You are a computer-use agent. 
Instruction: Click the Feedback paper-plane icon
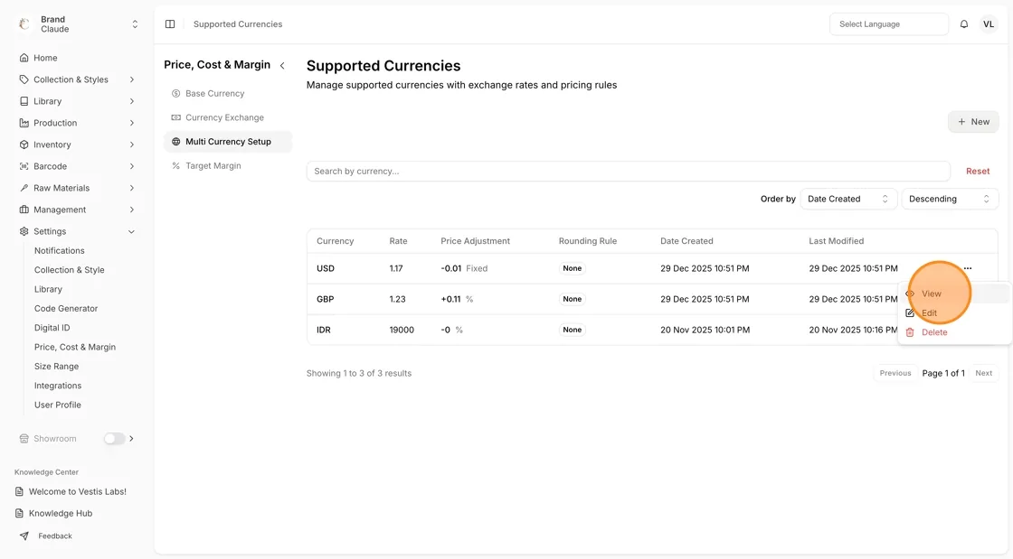[24, 536]
